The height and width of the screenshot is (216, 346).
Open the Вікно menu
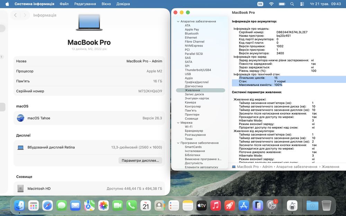pyautogui.click(x=106, y=4)
